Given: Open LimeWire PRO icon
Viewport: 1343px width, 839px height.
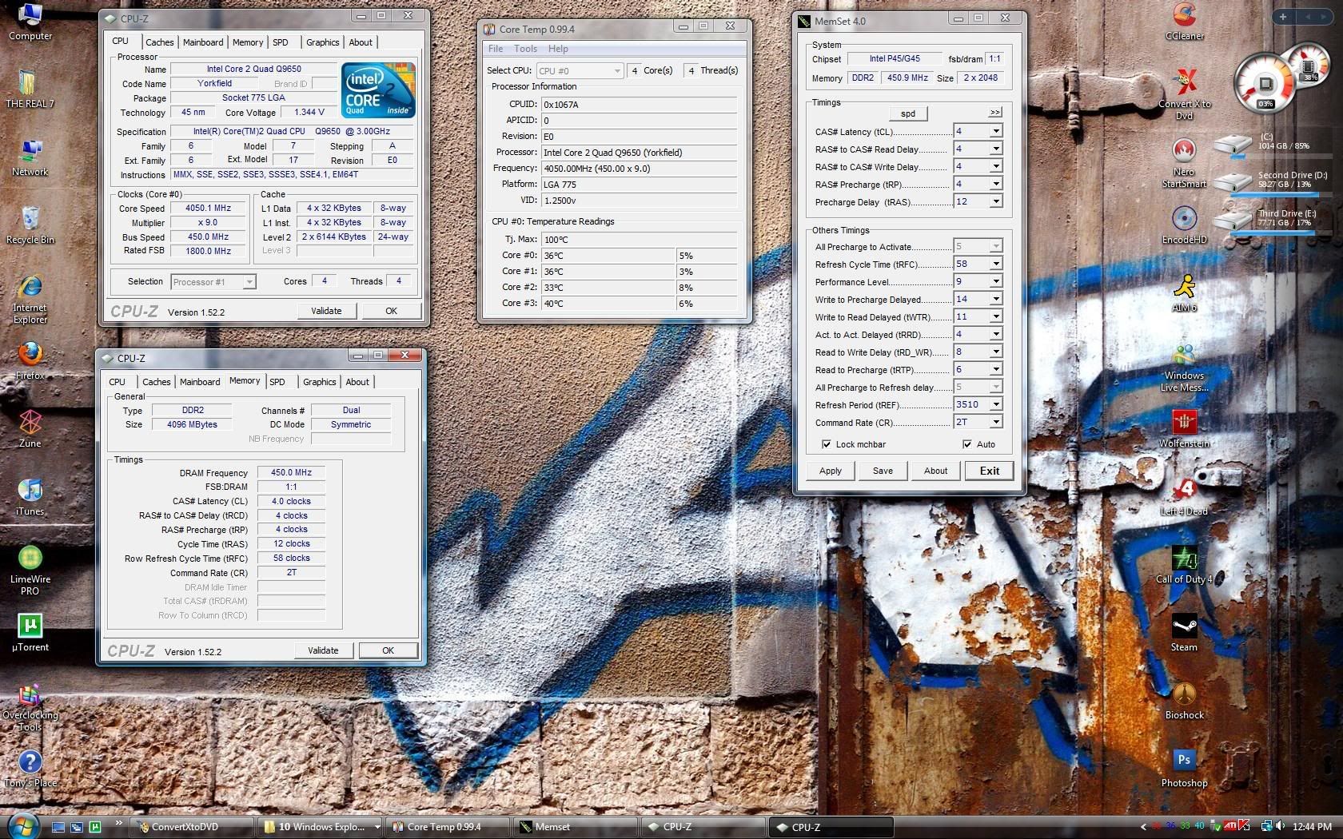Looking at the screenshot, I should 30,571.
